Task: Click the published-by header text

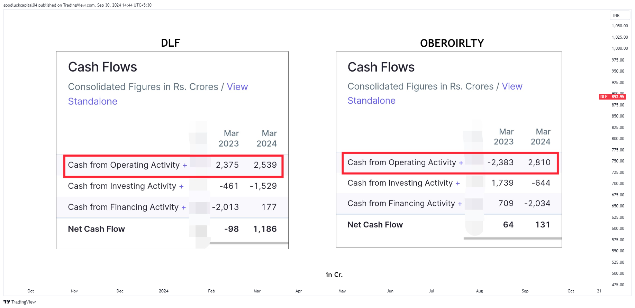Action: pyautogui.click(x=78, y=5)
